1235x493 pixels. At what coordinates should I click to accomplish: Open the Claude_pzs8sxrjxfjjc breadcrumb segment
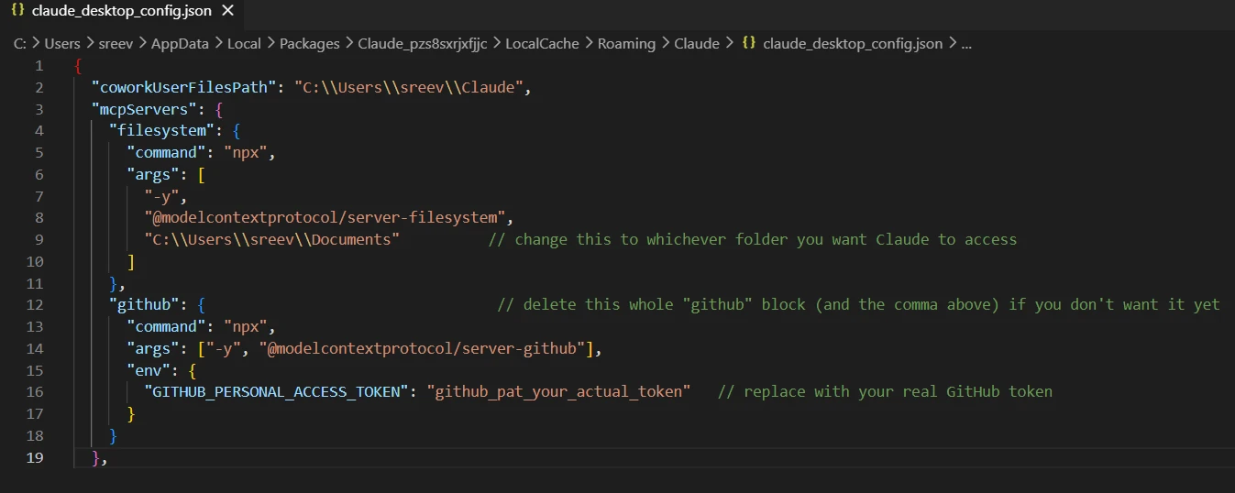click(x=422, y=43)
